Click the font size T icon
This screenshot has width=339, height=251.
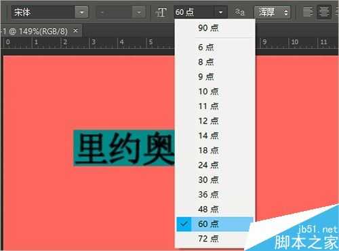click(x=161, y=12)
